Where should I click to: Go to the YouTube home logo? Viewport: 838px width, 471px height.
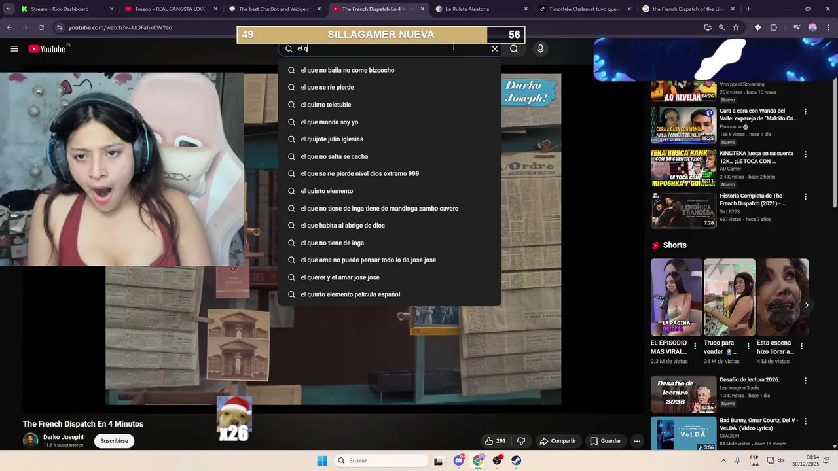tap(47, 49)
